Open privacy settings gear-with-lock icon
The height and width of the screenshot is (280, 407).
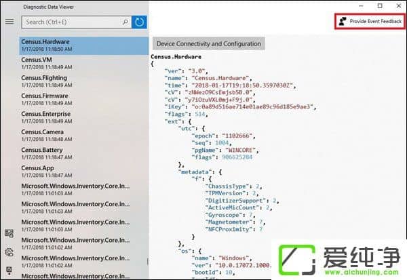[9, 252]
